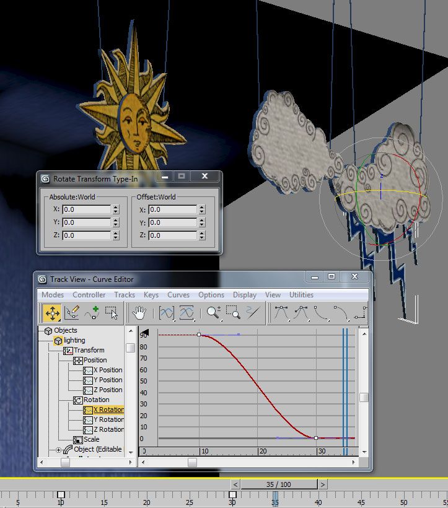
Task: Select the Zoom Region tool
Action: click(x=233, y=312)
